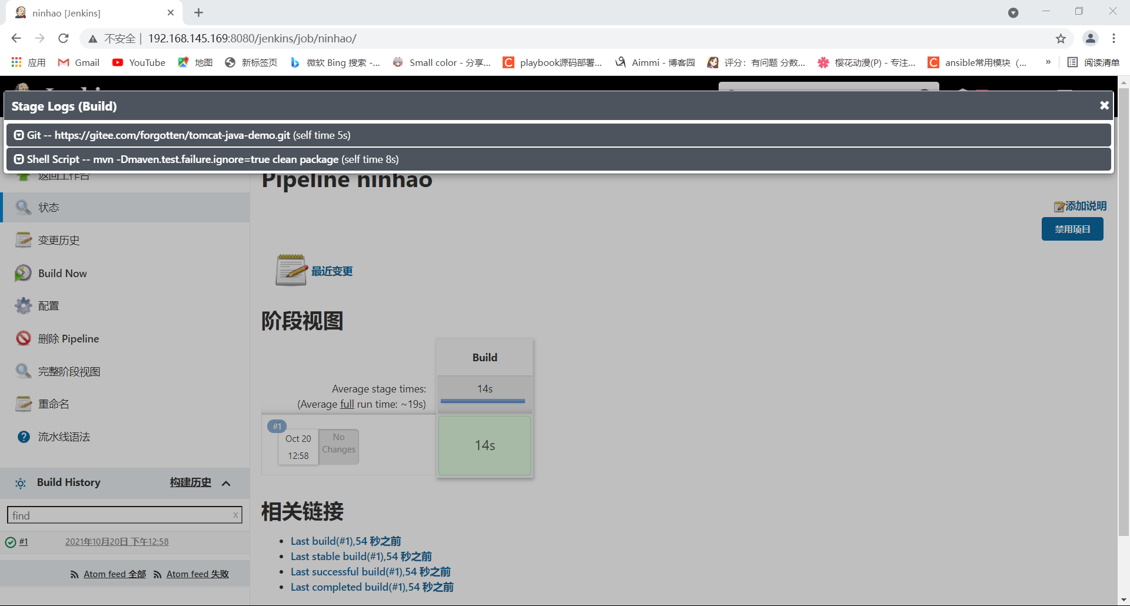Screen dimensions: 1130x606
Task: Open the playbook源码部署 bookmark
Action: [553, 62]
